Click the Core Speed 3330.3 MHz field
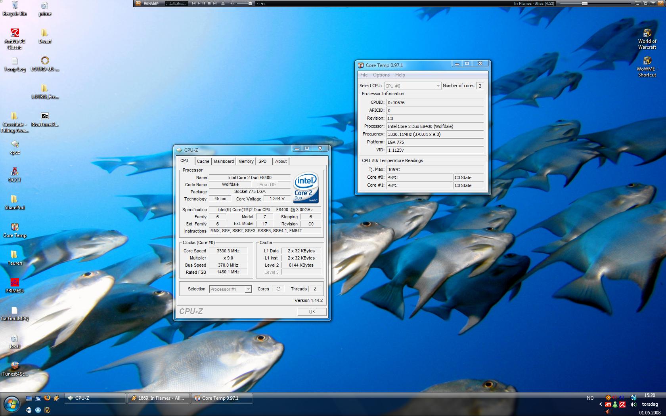 click(228, 251)
